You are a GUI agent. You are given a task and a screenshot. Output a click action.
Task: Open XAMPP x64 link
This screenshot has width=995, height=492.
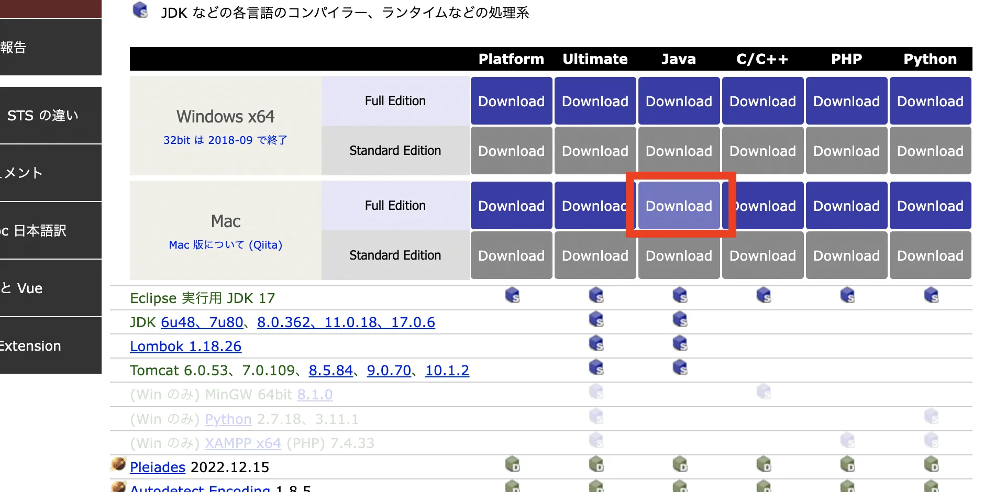(x=243, y=443)
